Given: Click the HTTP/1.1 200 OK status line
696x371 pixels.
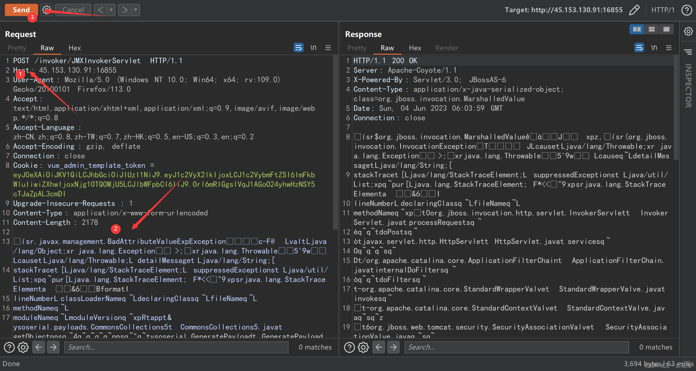Looking at the screenshot, I should point(385,61).
